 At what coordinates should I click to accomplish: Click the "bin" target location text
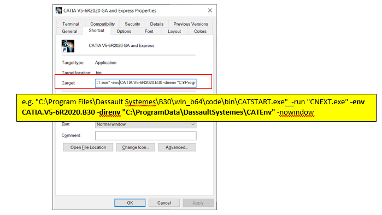(99, 73)
